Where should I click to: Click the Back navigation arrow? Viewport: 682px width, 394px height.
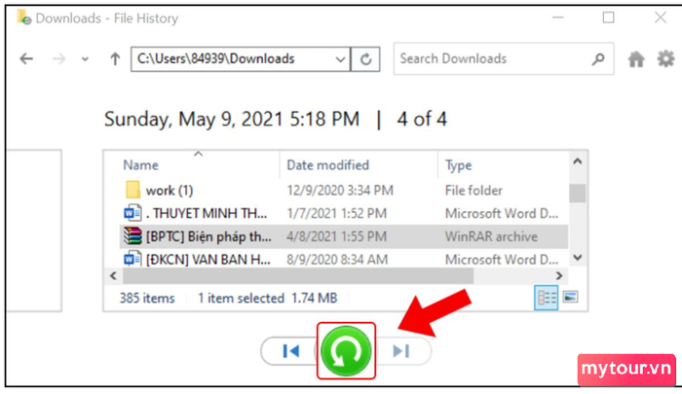point(26,58)
